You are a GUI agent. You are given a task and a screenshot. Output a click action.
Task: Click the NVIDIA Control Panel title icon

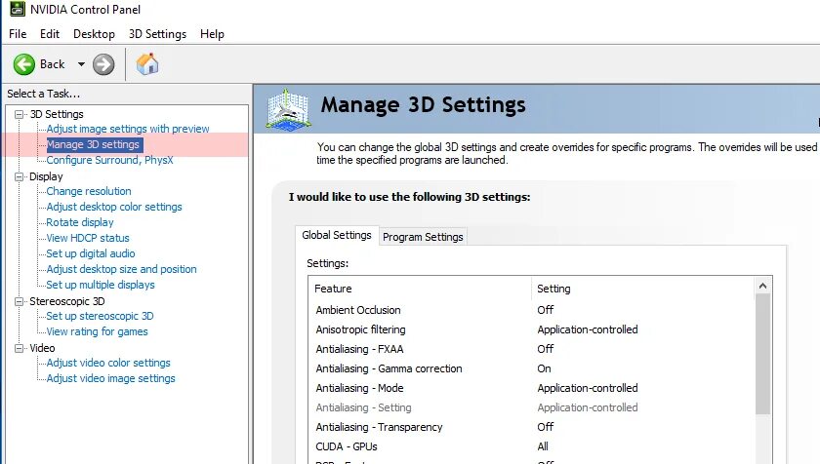(x=17, y=10)
